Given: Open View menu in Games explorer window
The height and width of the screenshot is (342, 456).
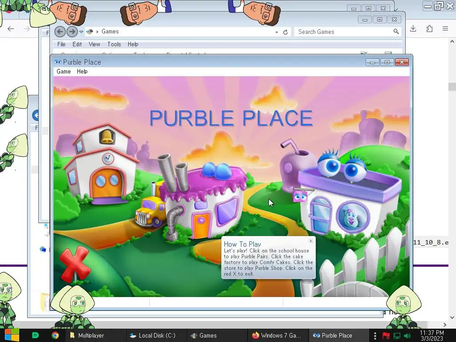Looking at the screenshot, I should coord(94,44).
